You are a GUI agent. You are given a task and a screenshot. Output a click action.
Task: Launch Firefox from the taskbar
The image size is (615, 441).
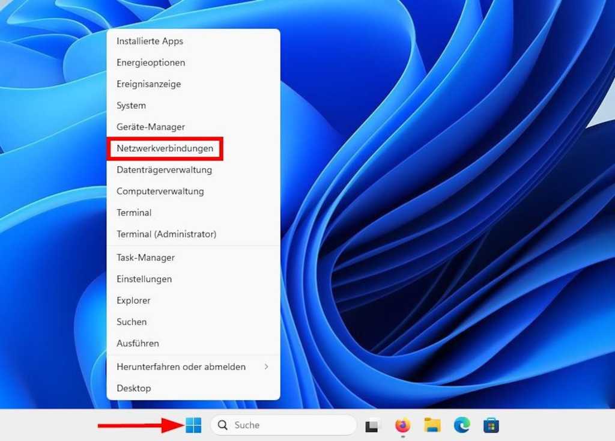(x=402, y=425)
